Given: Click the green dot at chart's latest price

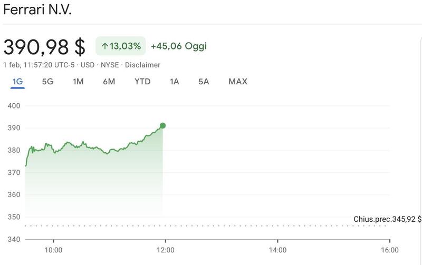Looking at the screenshot, I should pyautogui.click(x=162, y=125).
